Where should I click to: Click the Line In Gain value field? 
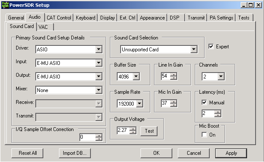(166, 76)
